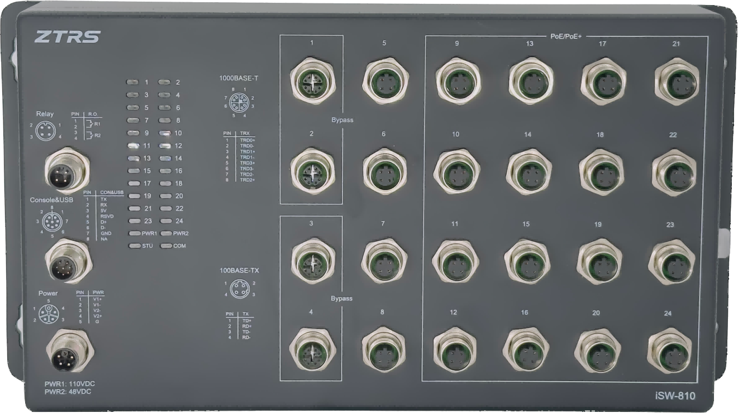This screenshot has width=738, height=413.
Task: Click the "PWR2: 48VDC" text
Action: pos(68,392)
